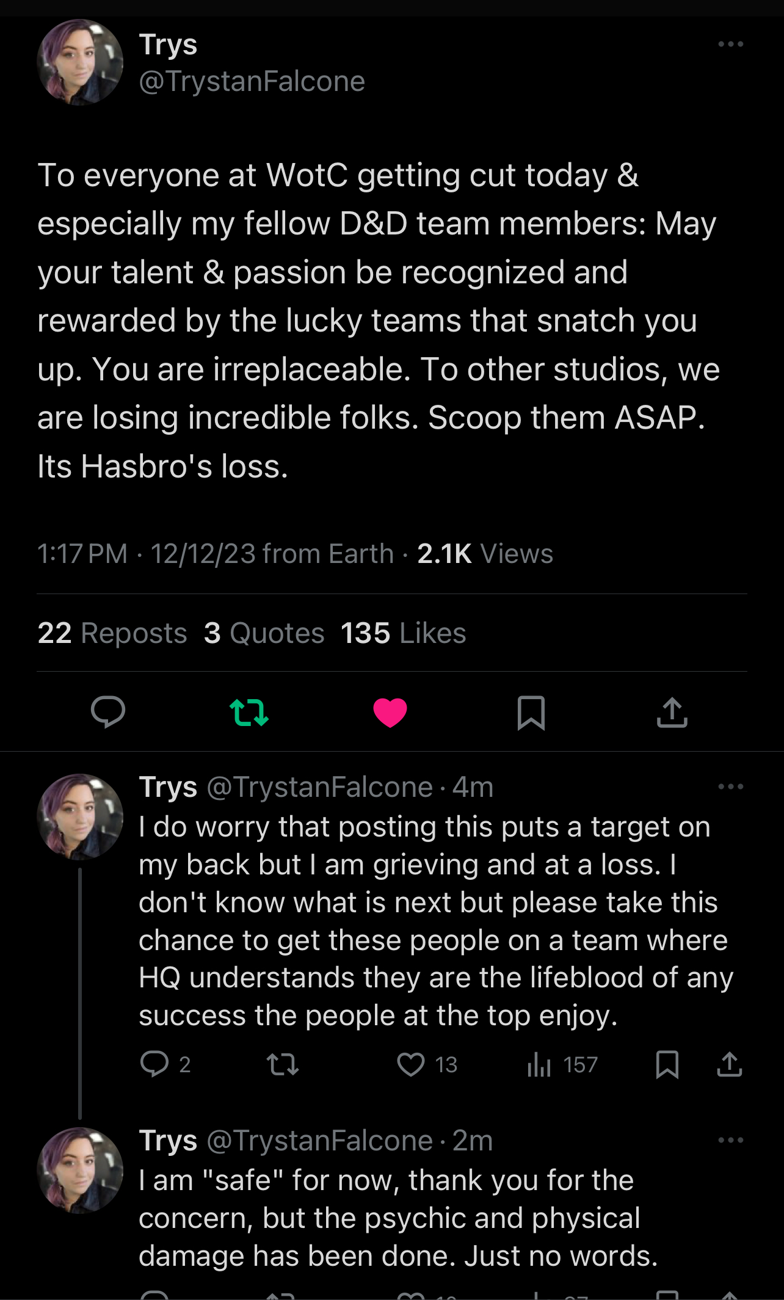784x1300 pixels.
Task: Reply to the main WotC tweet
Action: (x=108, y=712)
